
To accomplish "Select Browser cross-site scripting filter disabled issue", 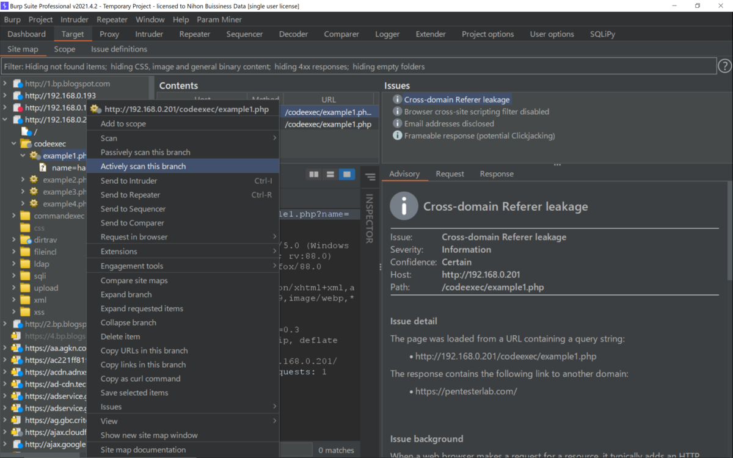I will [x=476, y=112].
